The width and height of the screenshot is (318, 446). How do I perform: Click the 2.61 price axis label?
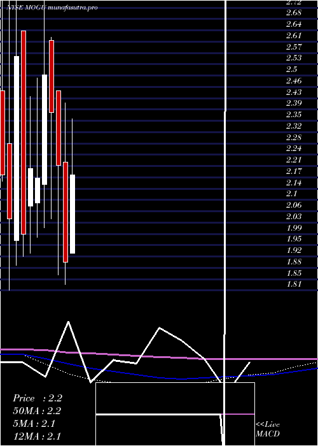(x=294, y=36)
